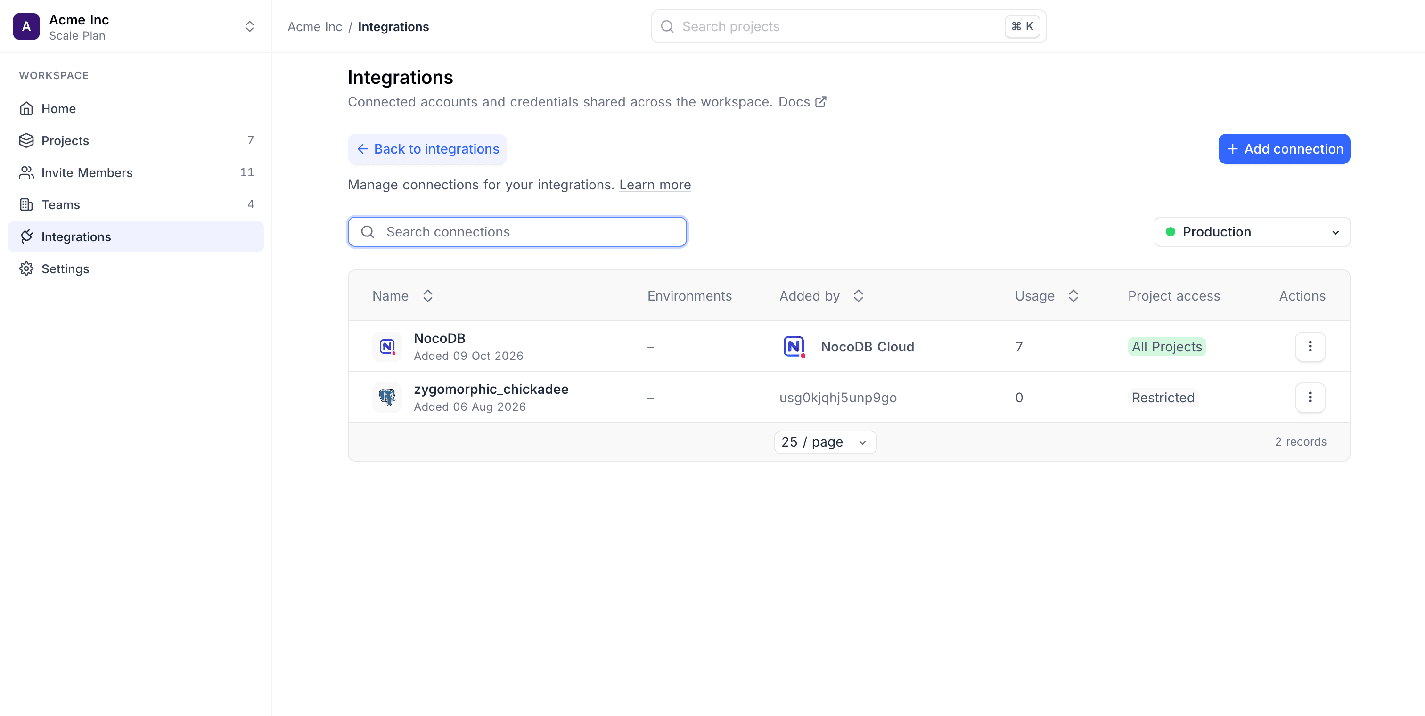Click the Project access column header
The image size is (1425, 716).
1174,296
